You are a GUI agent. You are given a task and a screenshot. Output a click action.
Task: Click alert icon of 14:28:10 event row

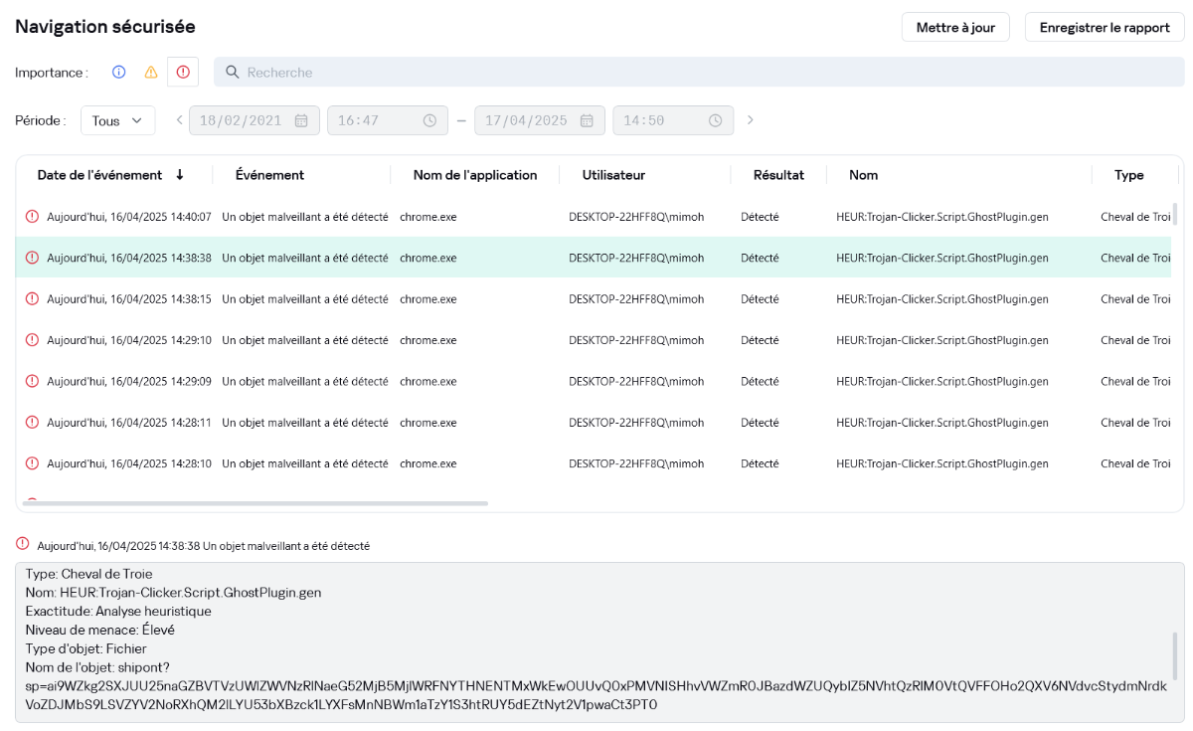[32, 463]
